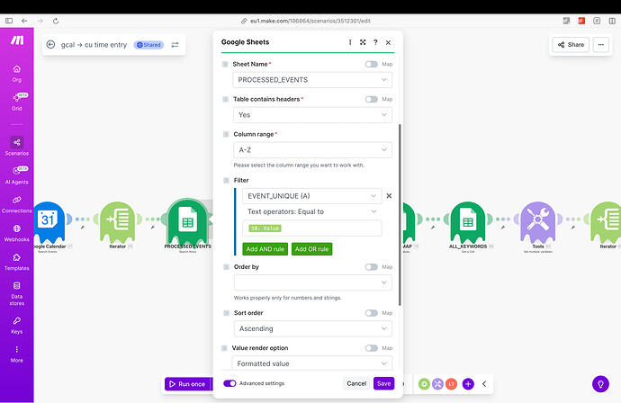Click Run once button
621x403 pixels.
tap(188, 384)
